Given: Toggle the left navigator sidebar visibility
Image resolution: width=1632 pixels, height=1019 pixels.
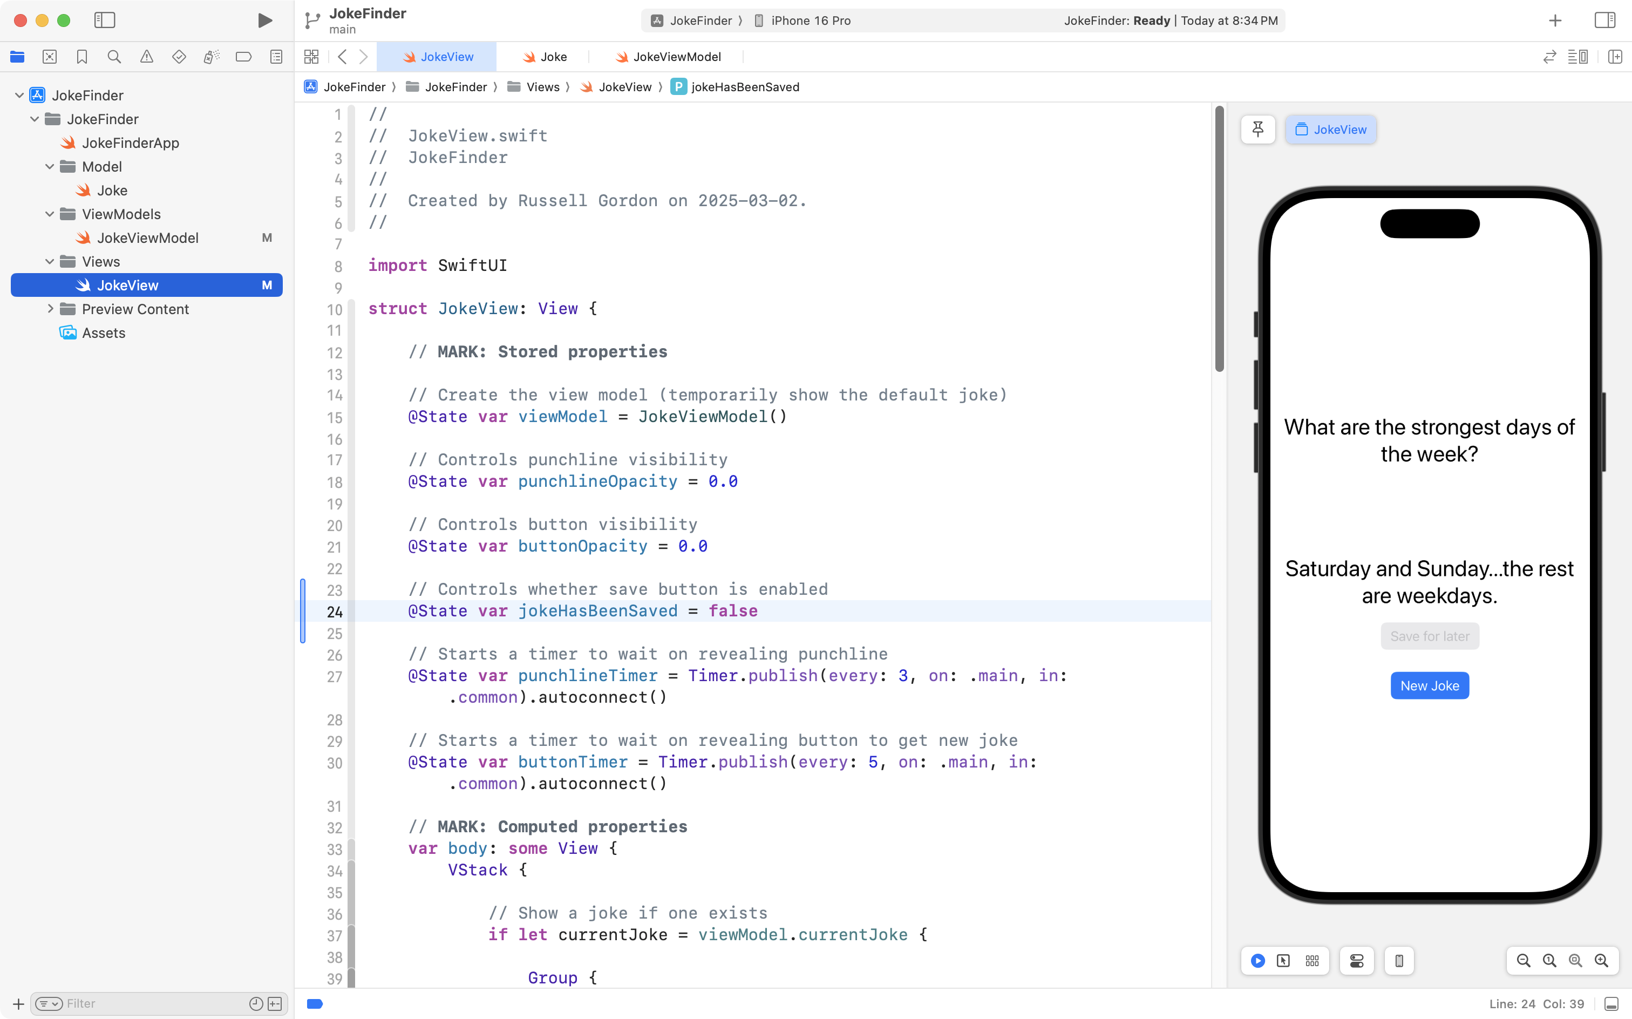Looking at the screenshot, I should point(105,20).
